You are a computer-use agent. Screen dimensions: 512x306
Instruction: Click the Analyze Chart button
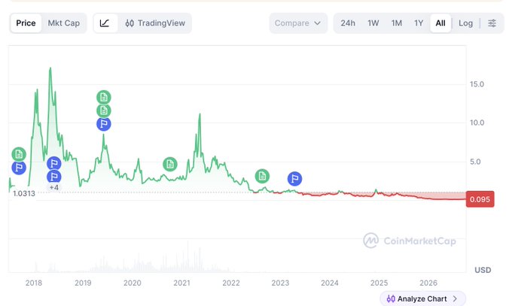[x=422, y=298]
